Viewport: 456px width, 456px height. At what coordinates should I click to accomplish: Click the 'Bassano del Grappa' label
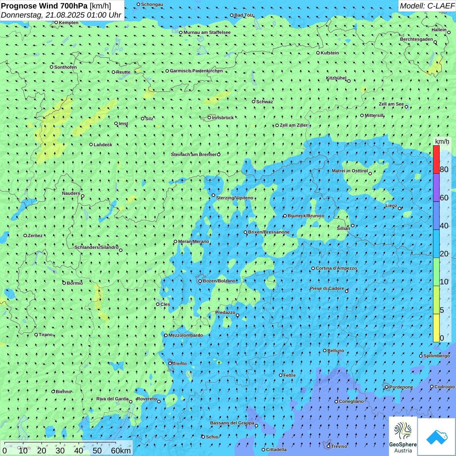232,423
